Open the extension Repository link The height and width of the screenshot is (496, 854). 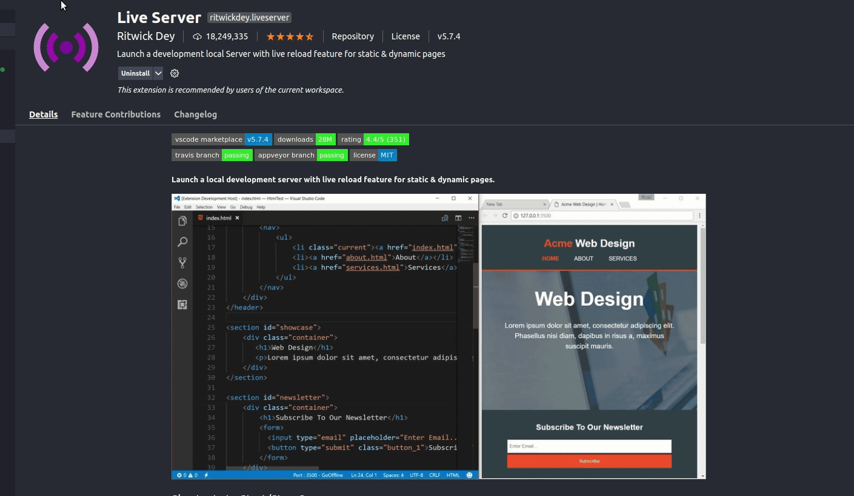click(353, 36)
